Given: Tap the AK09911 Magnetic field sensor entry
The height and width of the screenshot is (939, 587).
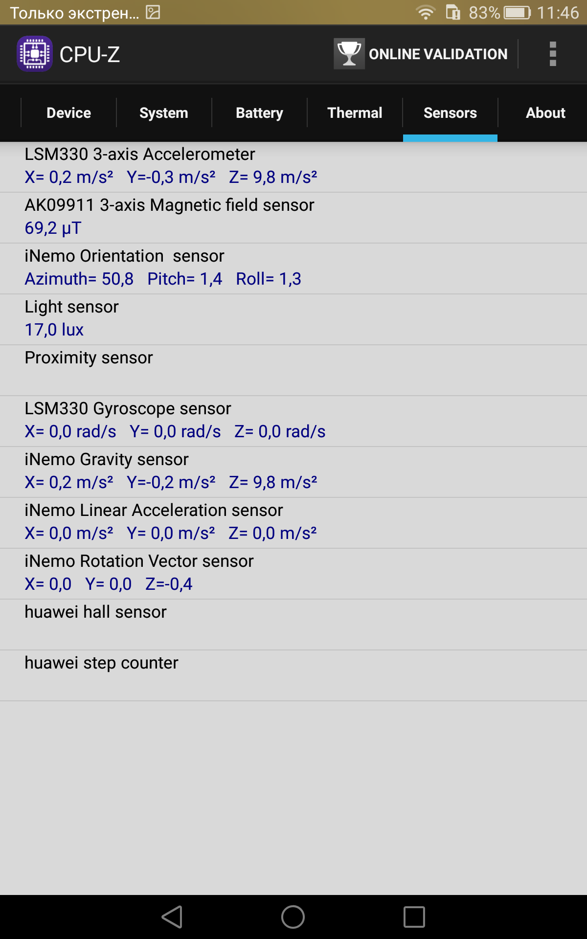Looking at the screenshot, I should [293, 218].
